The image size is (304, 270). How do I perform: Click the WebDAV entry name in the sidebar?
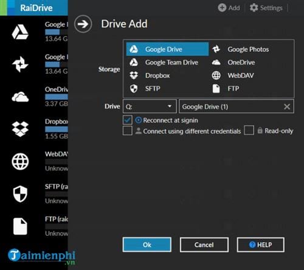pos(57,154)
